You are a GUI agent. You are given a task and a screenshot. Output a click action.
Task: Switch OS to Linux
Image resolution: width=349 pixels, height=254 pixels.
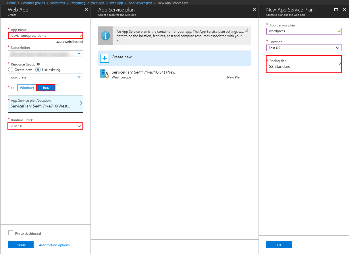coord(46,88)
